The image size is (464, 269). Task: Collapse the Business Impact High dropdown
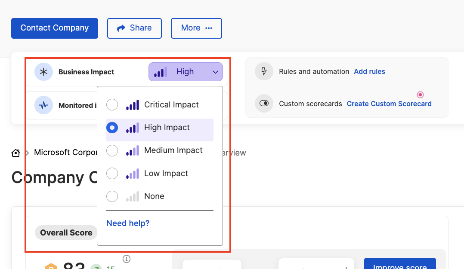pos(186,72)
